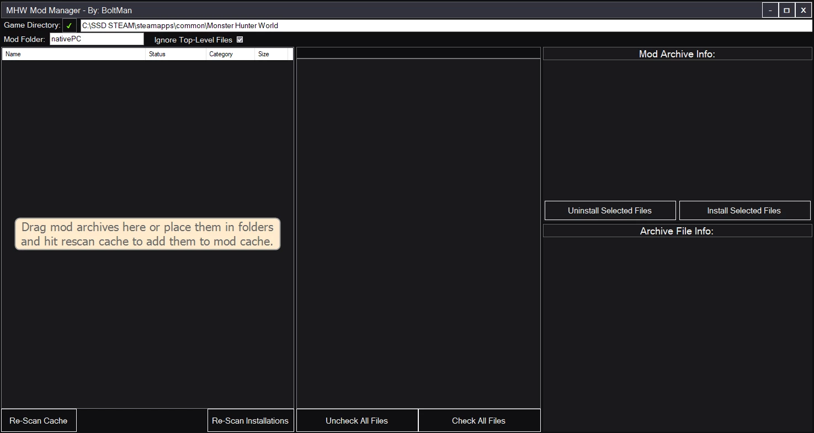The image size is (814, 433).
Task: Click Uninstall Selected Files
Action: click(610, 210)
